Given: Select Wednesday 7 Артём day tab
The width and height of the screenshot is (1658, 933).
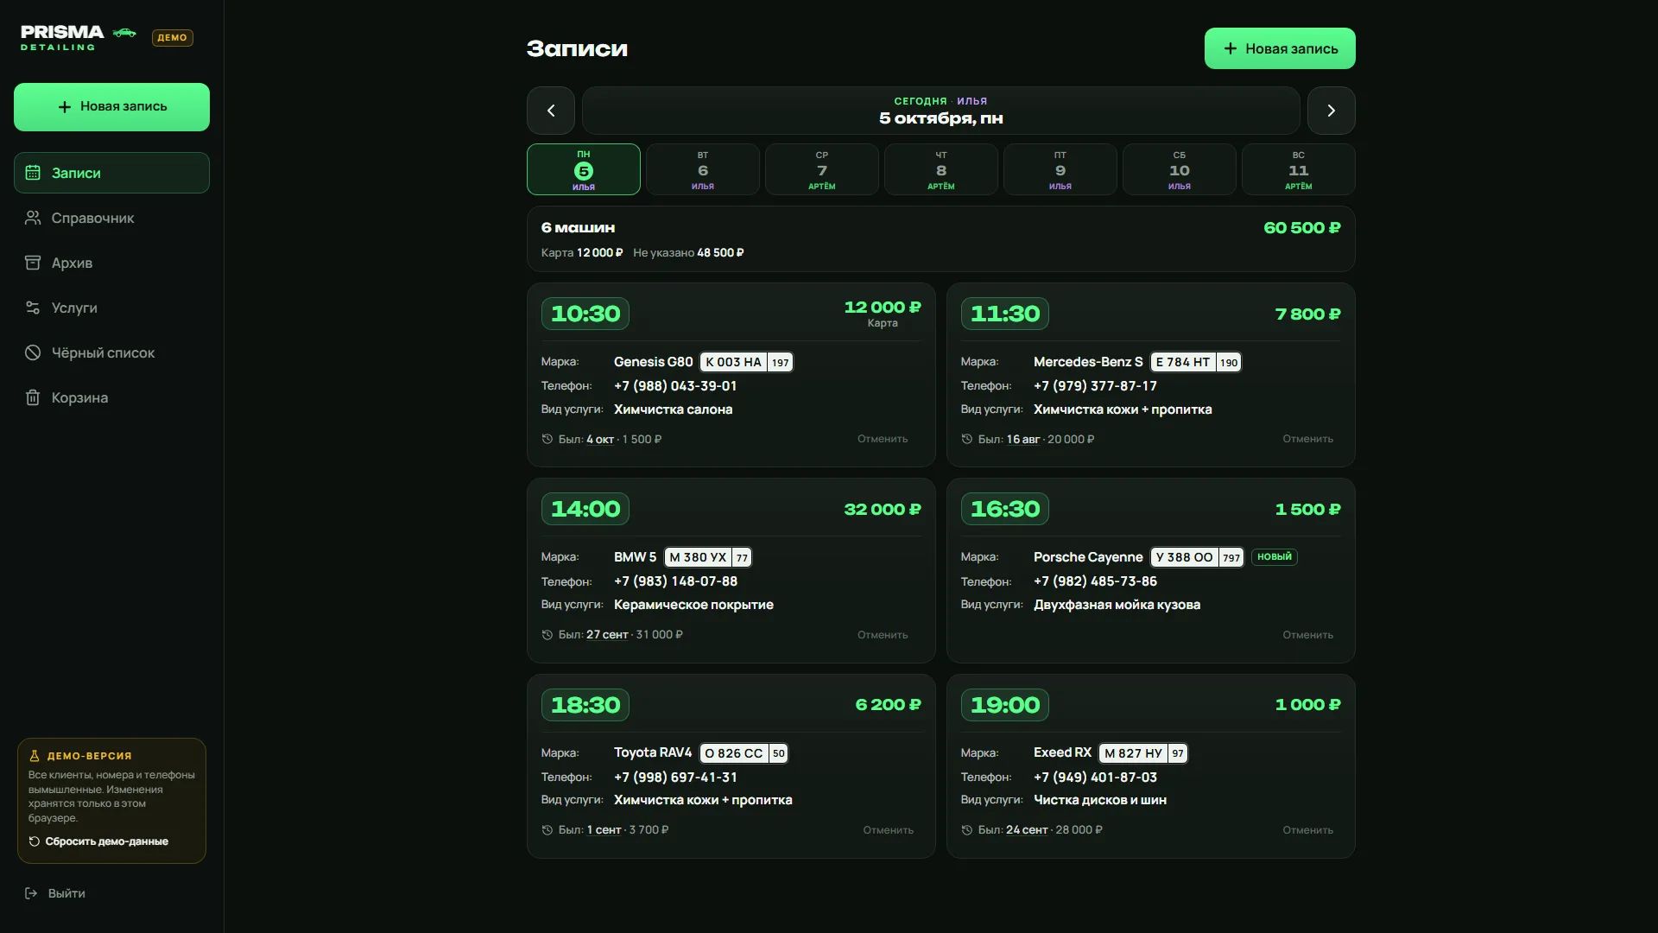Looking at the screenshot, I should pyautogui.click(x=822, y=169).
